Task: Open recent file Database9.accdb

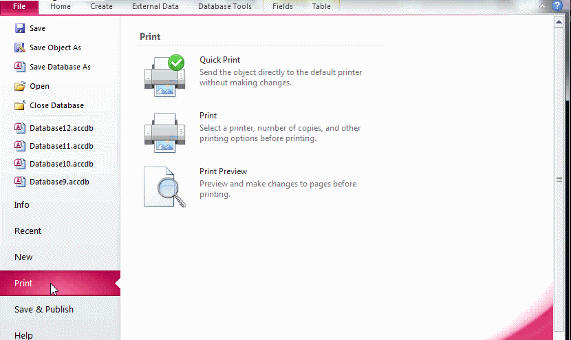Action: point(59,182)
